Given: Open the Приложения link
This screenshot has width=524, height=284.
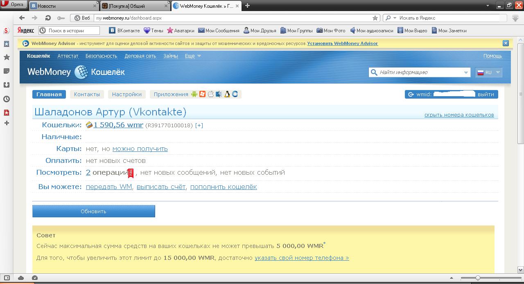Looking at the screenshot, I should [171, 94].
